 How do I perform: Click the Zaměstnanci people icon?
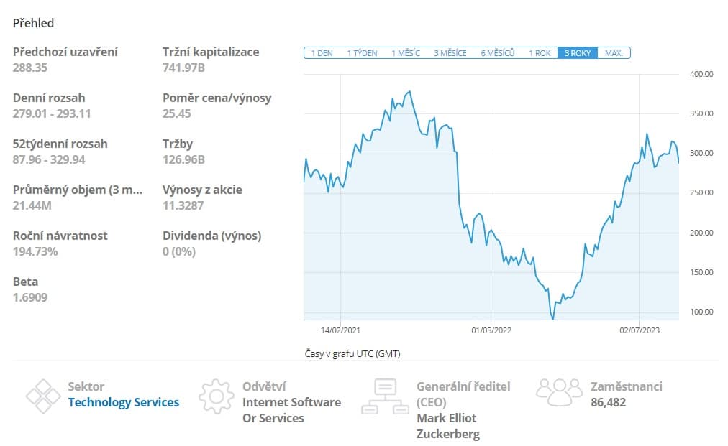[x=559, y=391]
